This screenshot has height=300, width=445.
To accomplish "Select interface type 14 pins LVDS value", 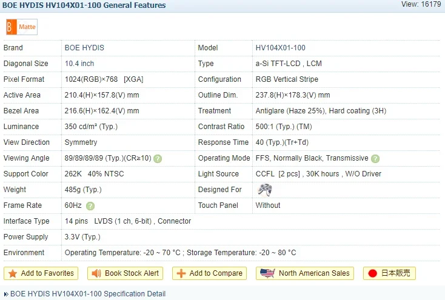I will 128,221.
